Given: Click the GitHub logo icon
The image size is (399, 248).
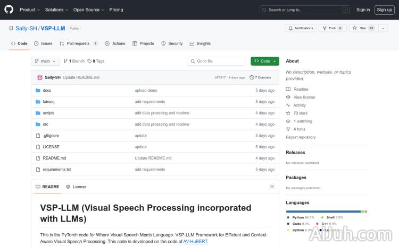Looking at the screenshot, I should pos(10,10).
